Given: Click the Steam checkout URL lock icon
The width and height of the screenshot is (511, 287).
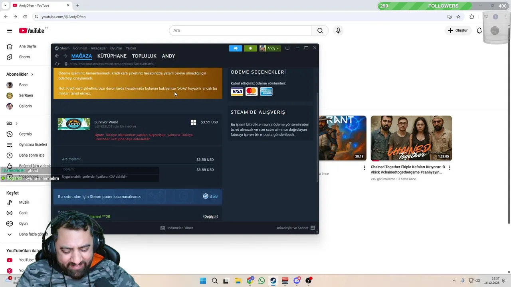Looking at the screenshot, I should pos(66,64).
